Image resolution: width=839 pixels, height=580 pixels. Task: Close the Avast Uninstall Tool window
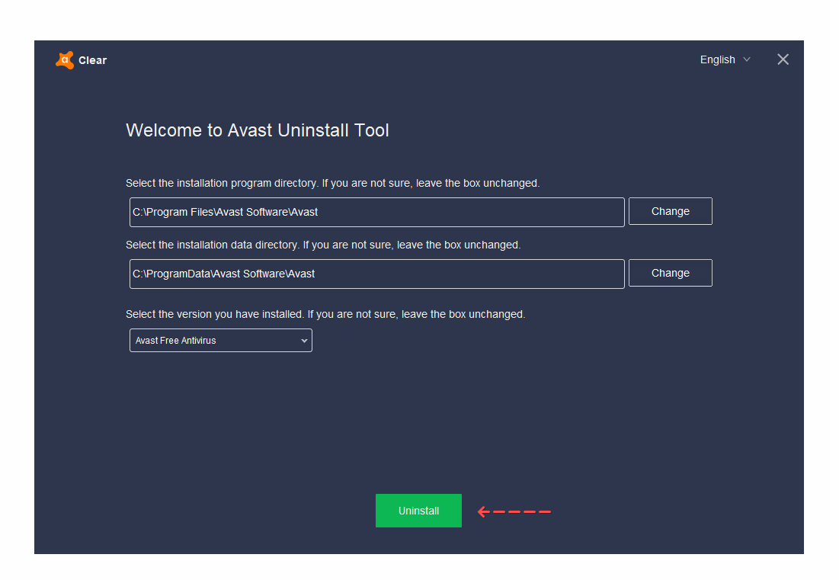coord(783,59)
